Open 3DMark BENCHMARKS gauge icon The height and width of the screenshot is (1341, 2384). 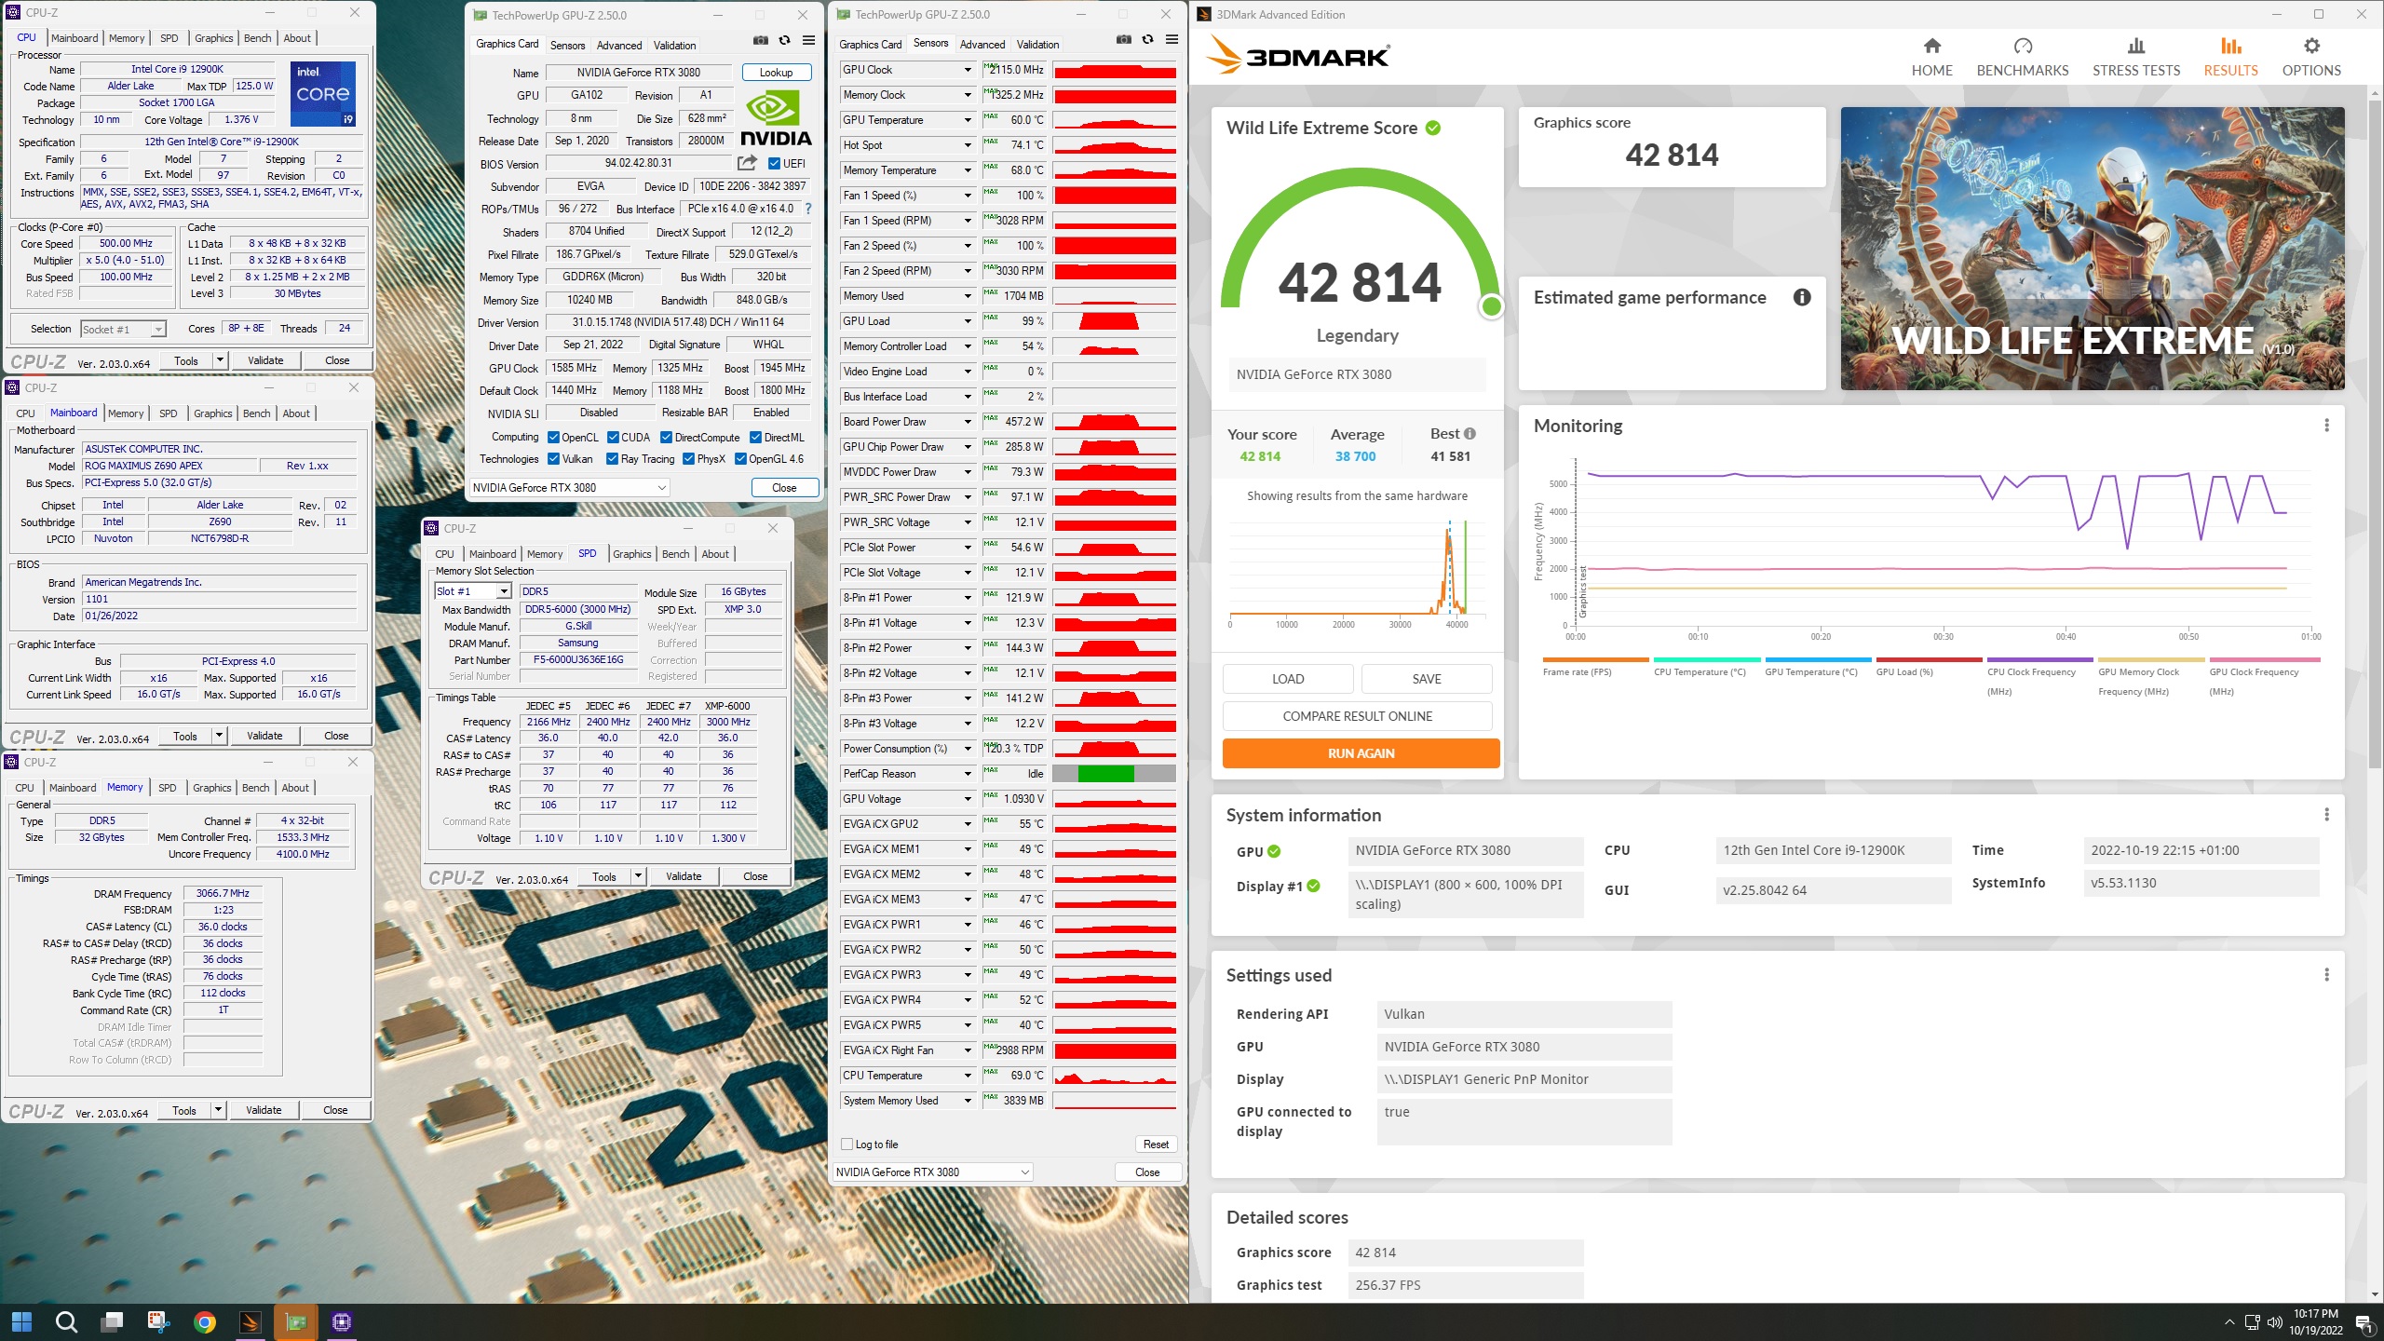pos(2022,46)
